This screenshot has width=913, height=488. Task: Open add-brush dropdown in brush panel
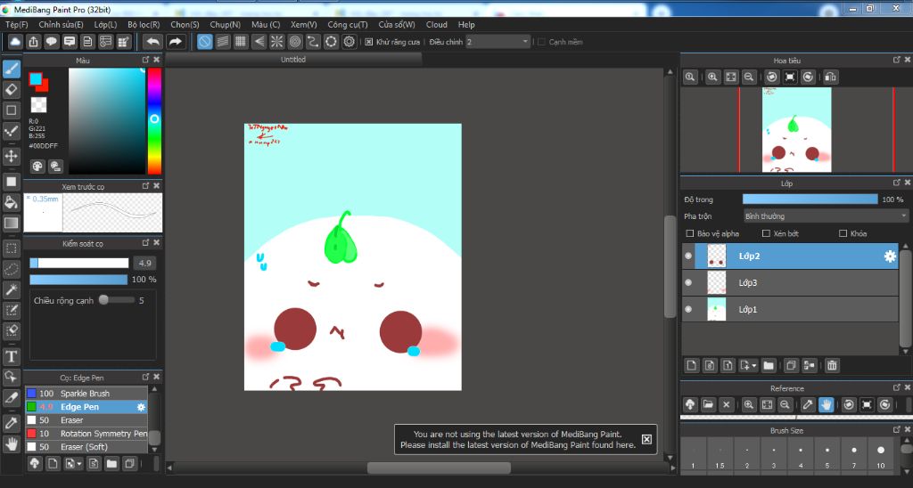coord(73,464)
